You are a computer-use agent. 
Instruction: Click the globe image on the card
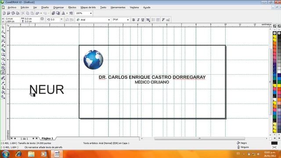[x=93, y=60]
